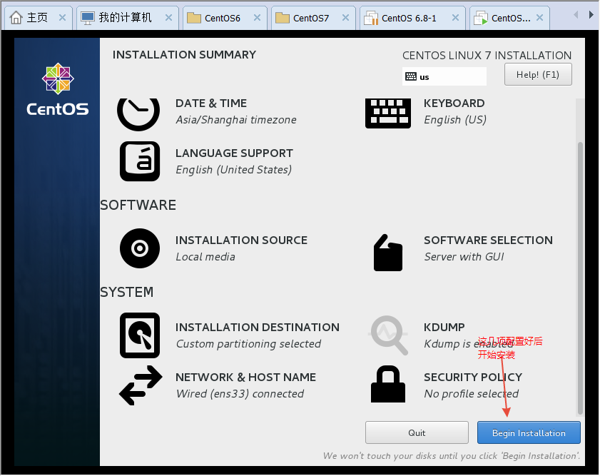This screenshot has height=476, width=600.
Task: Open DATE & TIME settings label
Action: pyautogui.click(x=211, y=103)
